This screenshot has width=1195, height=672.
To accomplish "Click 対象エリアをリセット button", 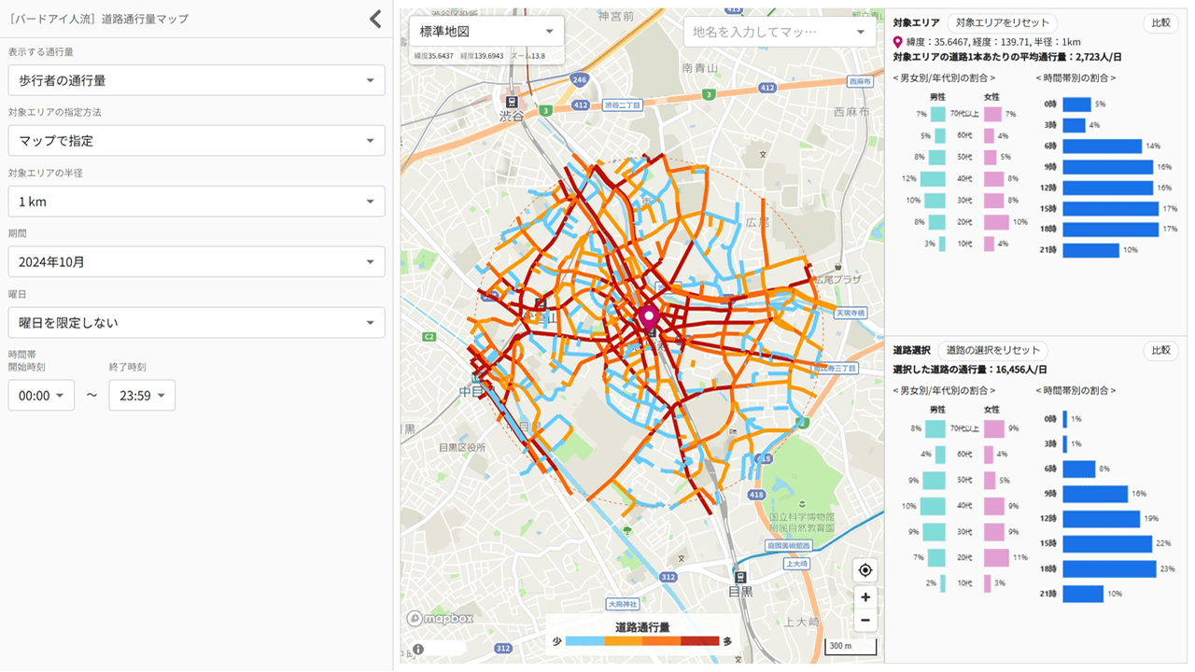I will [x=1003, y=23].
